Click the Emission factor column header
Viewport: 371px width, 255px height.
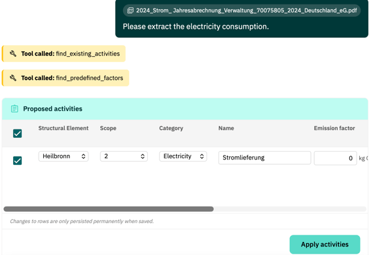pos(334,128)
